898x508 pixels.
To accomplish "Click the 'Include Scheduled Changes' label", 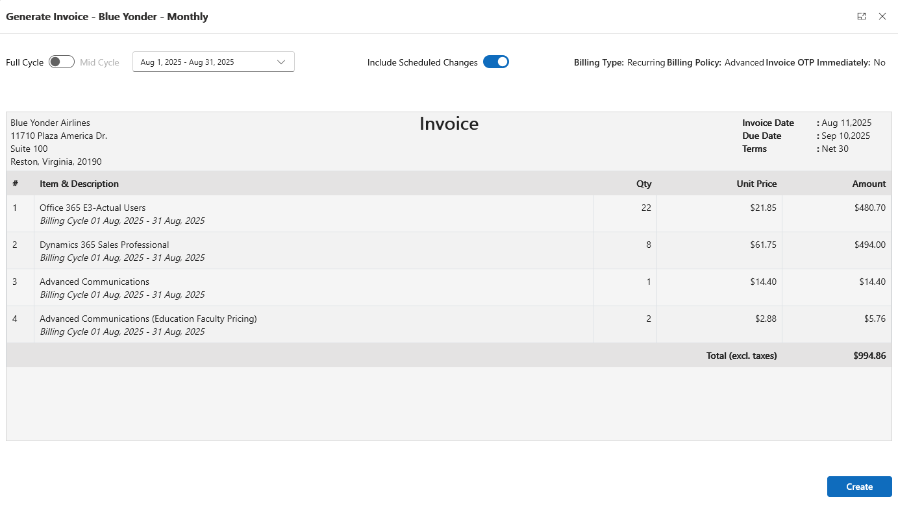I will (x=423, y=62).
